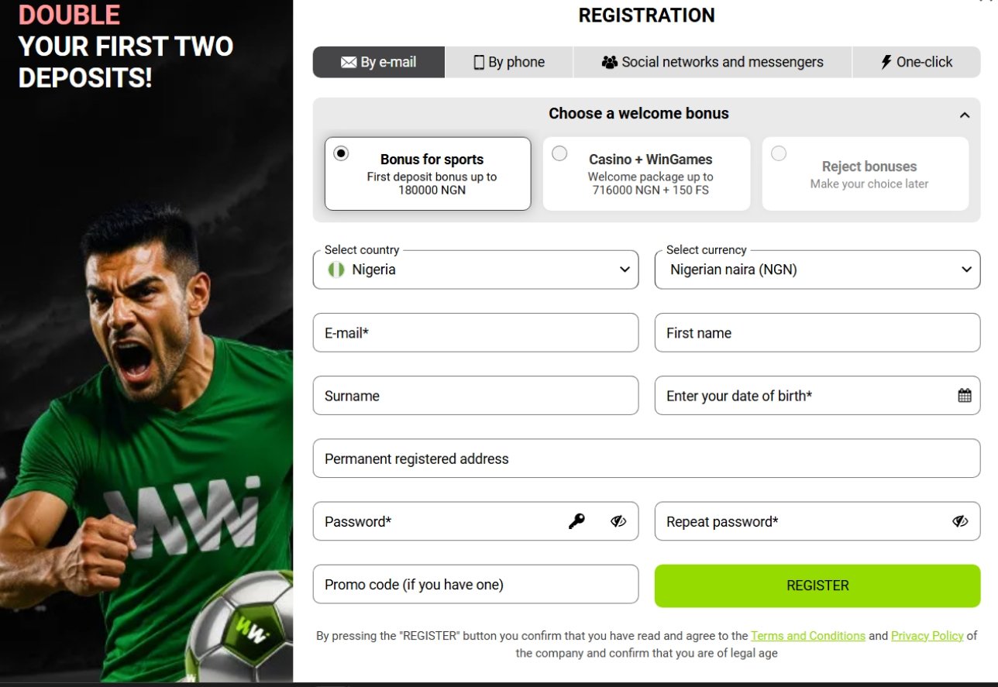Click the lightning icon for One-click registration
The height and width of the screenshot is (687, 998).
coord(885,61)
